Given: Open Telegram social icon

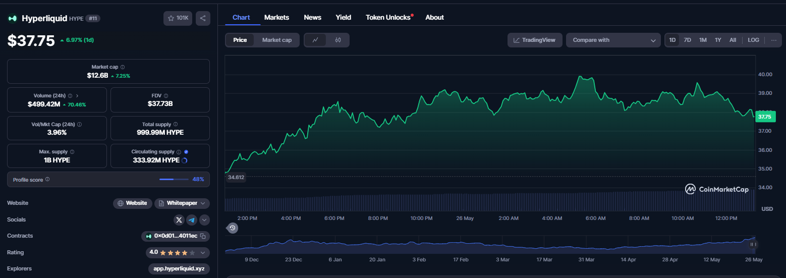Looking at the screenshot, I should [192, 220].
